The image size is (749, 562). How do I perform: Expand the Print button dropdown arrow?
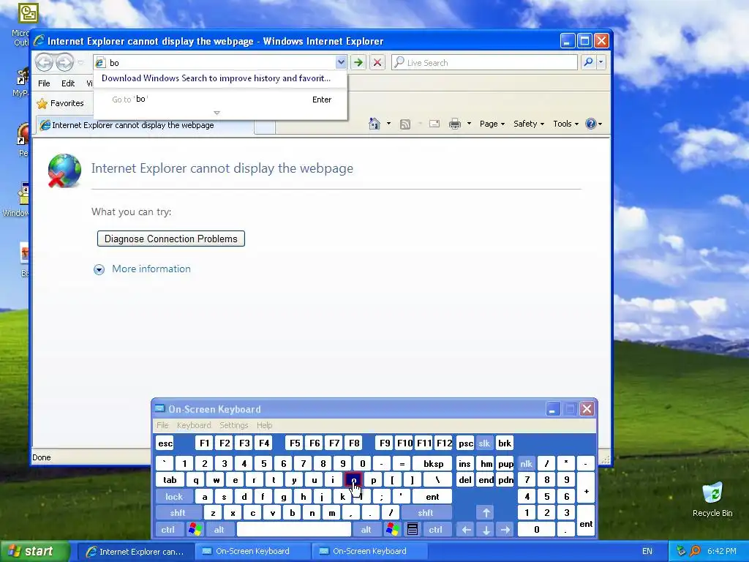(x=469, y=124)
